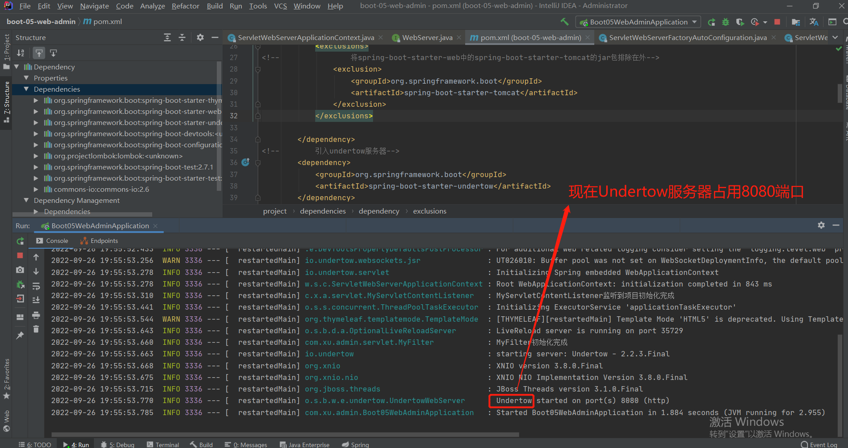Click the console horizontal scrollbar
The image size is (848, 448).
pos(285,435)
